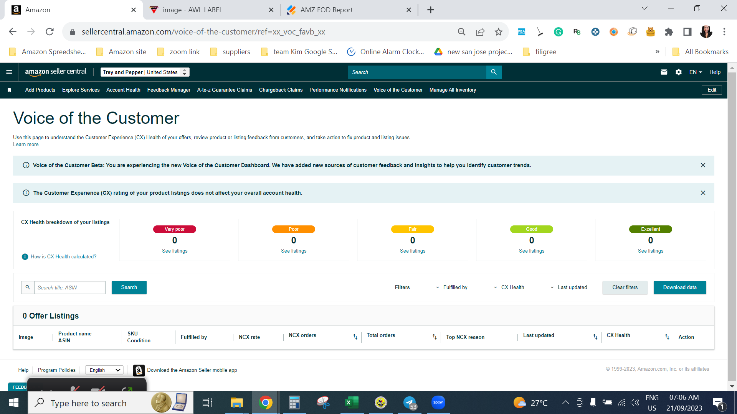The width and height of the screenshot is (737, 414).
Task: Open new browser tab with plus icon
Action: click(x=431, y=10)
